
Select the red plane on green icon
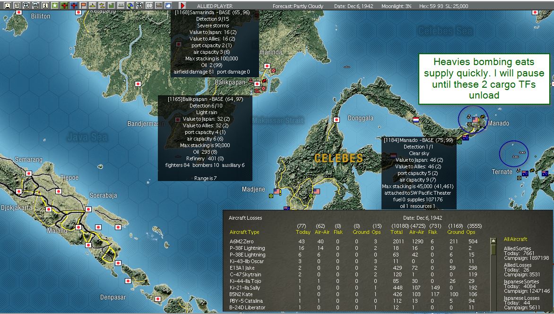64,6
